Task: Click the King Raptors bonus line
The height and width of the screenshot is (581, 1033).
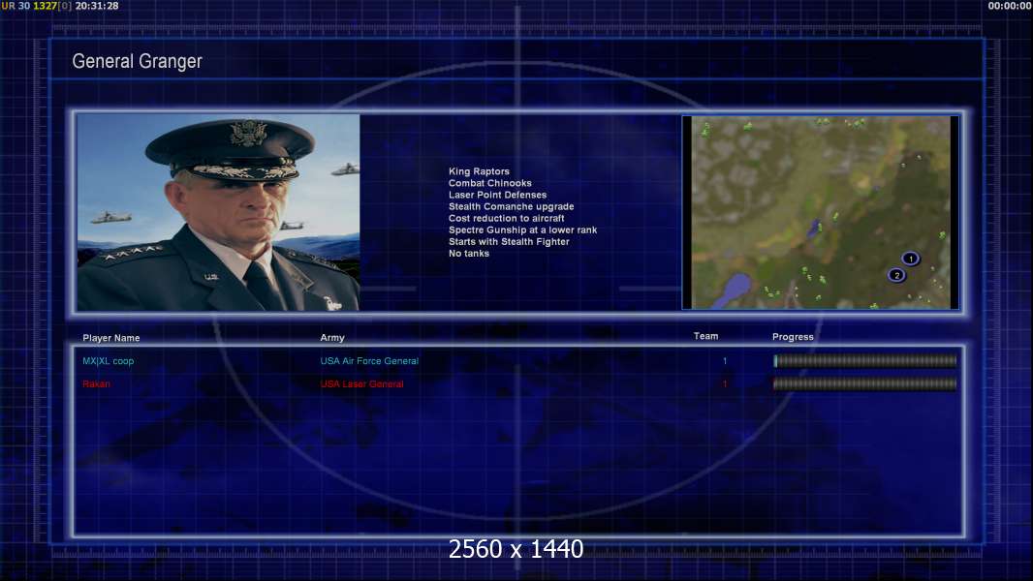Action: 479,171
